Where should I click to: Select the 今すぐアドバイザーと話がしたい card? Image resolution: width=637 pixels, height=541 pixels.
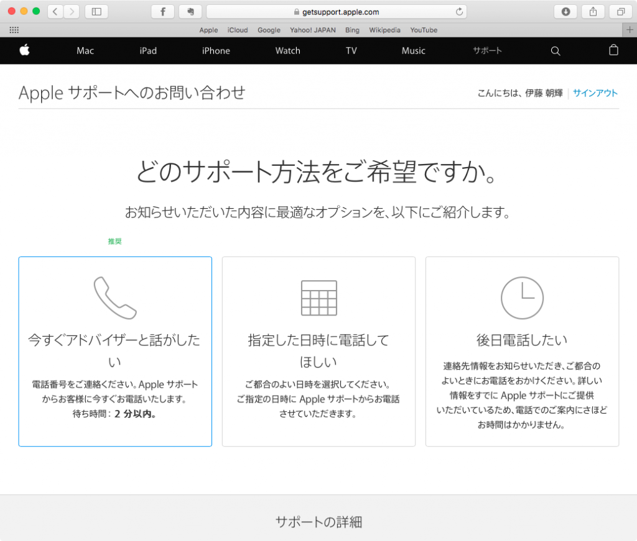tap(115, 352)
